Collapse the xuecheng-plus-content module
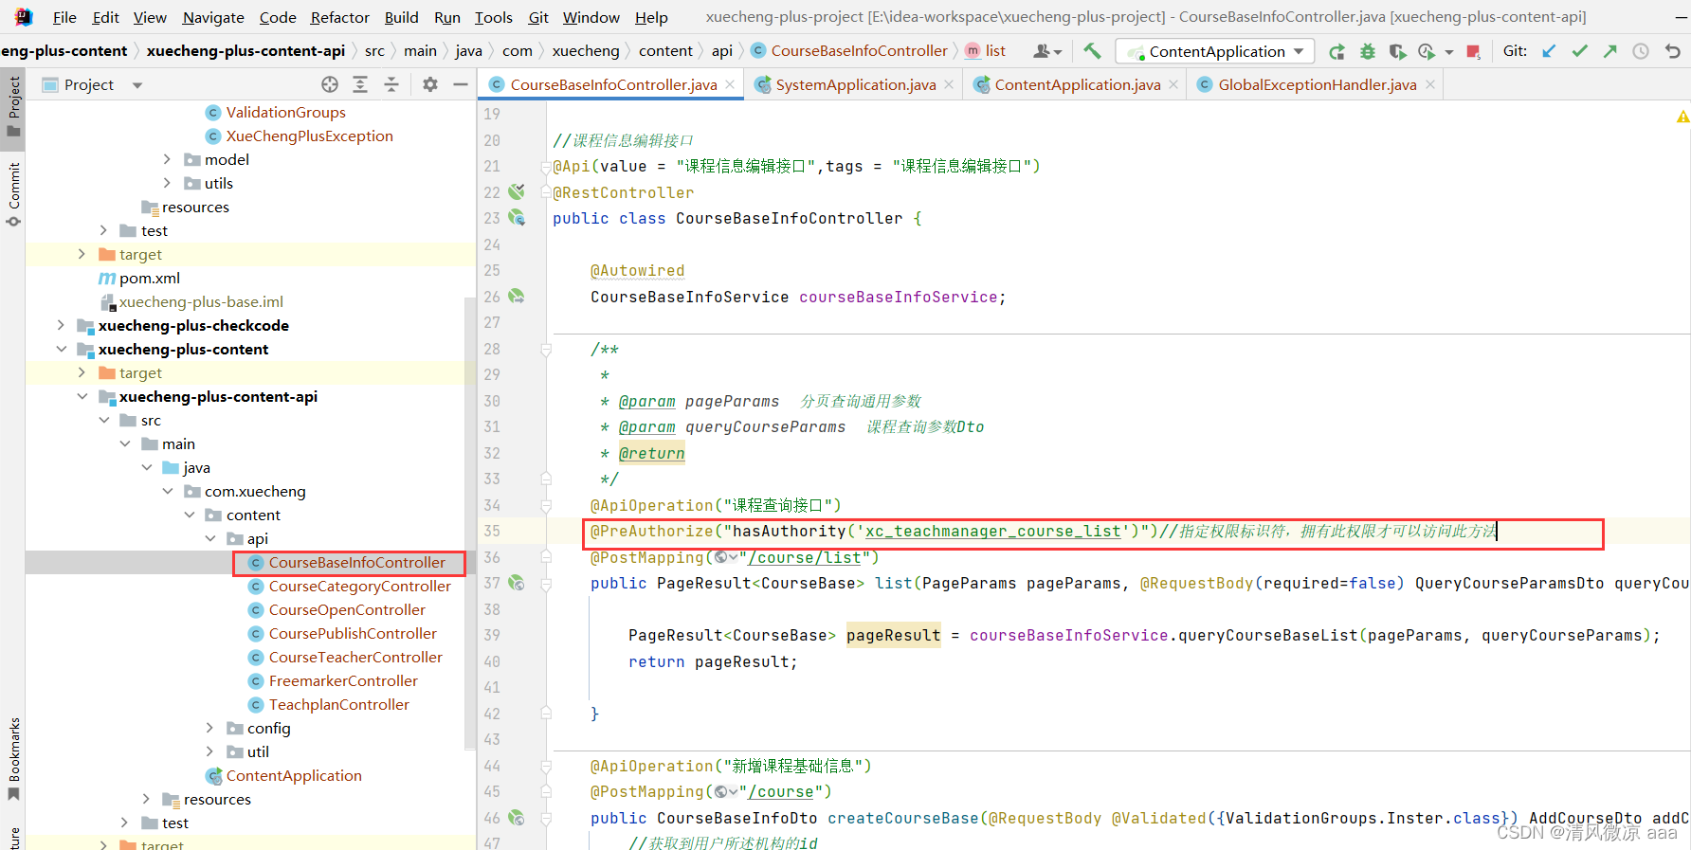The height and width of the screenshot is (850, 1691). coord(61,349)
